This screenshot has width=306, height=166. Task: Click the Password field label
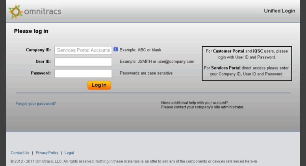click(41, 73)
